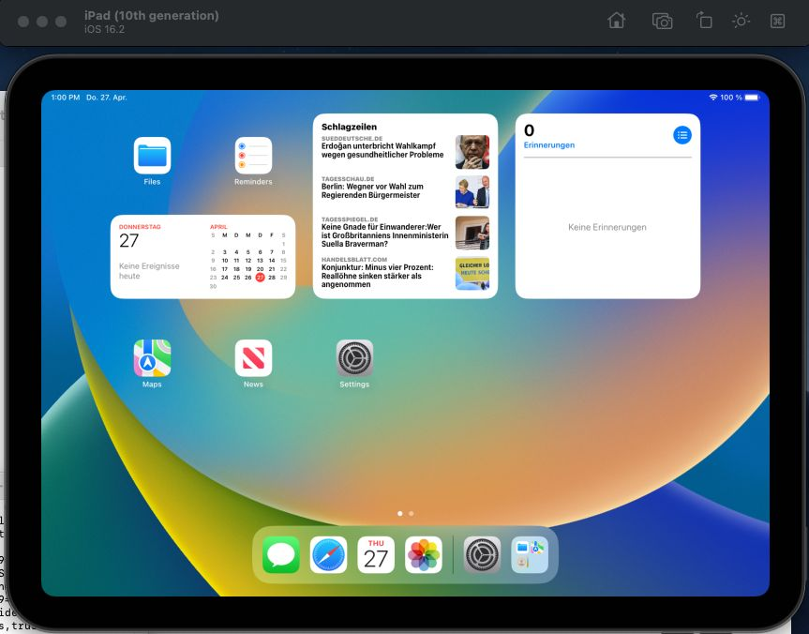Take a simulator screenshot with the camera icon
This screenshot has width=809, height=634.
point(663,22)
